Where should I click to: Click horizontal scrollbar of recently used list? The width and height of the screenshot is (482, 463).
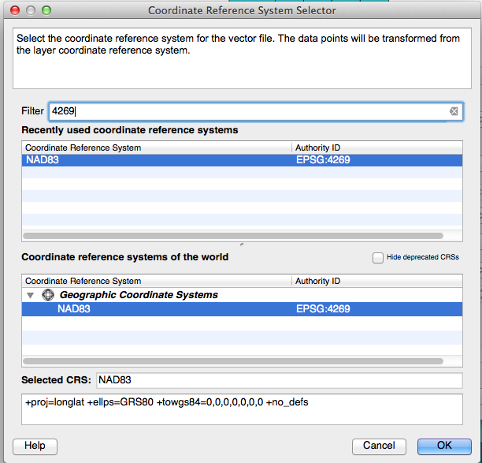233,236
